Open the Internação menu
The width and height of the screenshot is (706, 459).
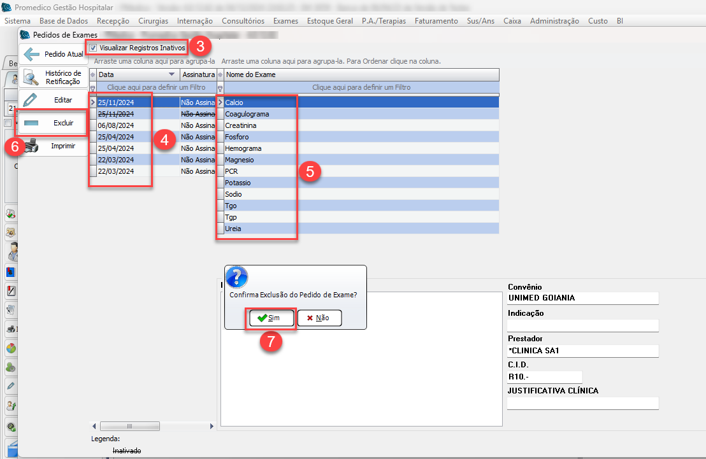(195, 21)
